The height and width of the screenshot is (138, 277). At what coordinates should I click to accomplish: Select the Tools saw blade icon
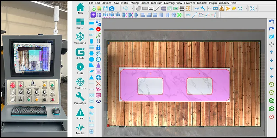click(80, 67)
